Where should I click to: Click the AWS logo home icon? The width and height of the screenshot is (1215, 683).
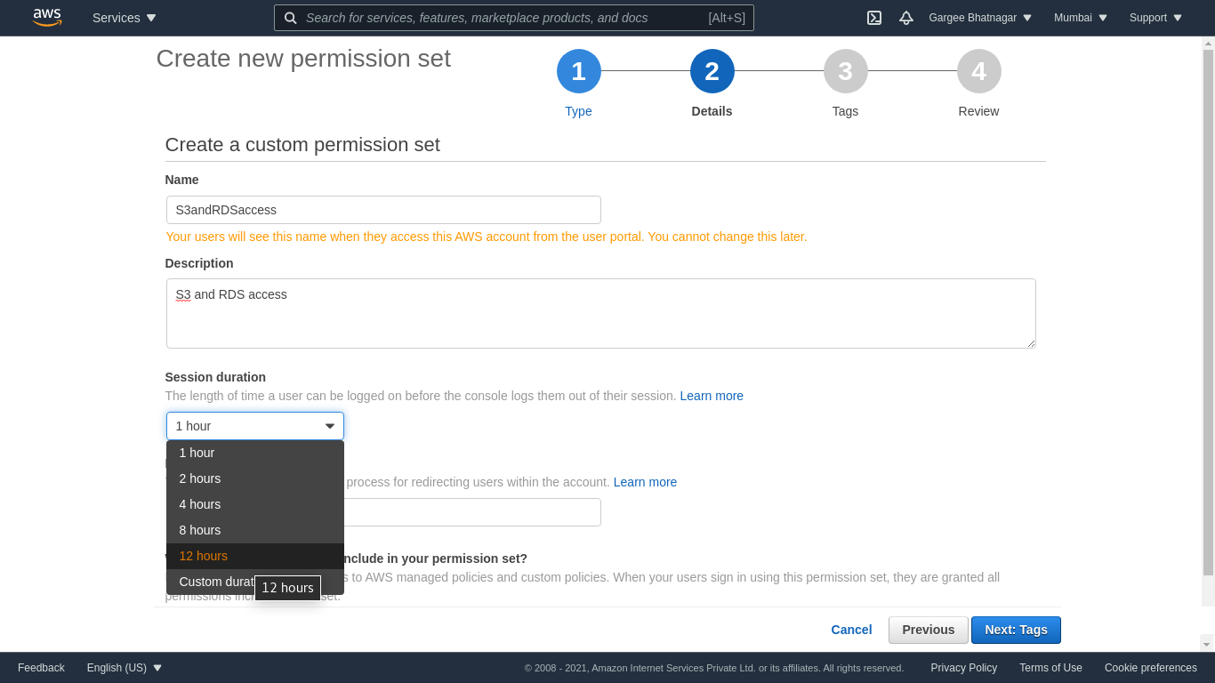pos(47,18)
